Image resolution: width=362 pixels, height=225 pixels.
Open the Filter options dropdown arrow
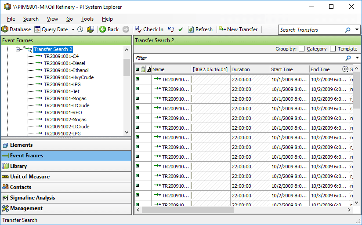(x=357, y=58)
